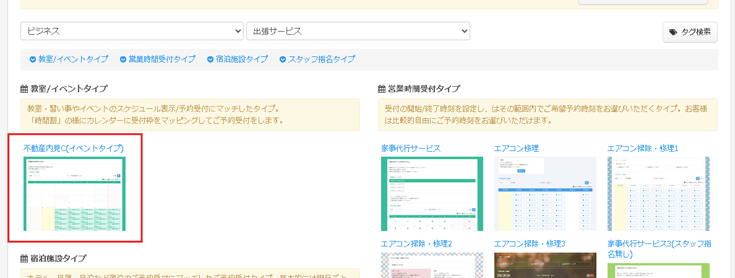The image size is (735, 278).
Task: Click the 受付の開始/終了時刻 description text
Action: click(548, 115)
